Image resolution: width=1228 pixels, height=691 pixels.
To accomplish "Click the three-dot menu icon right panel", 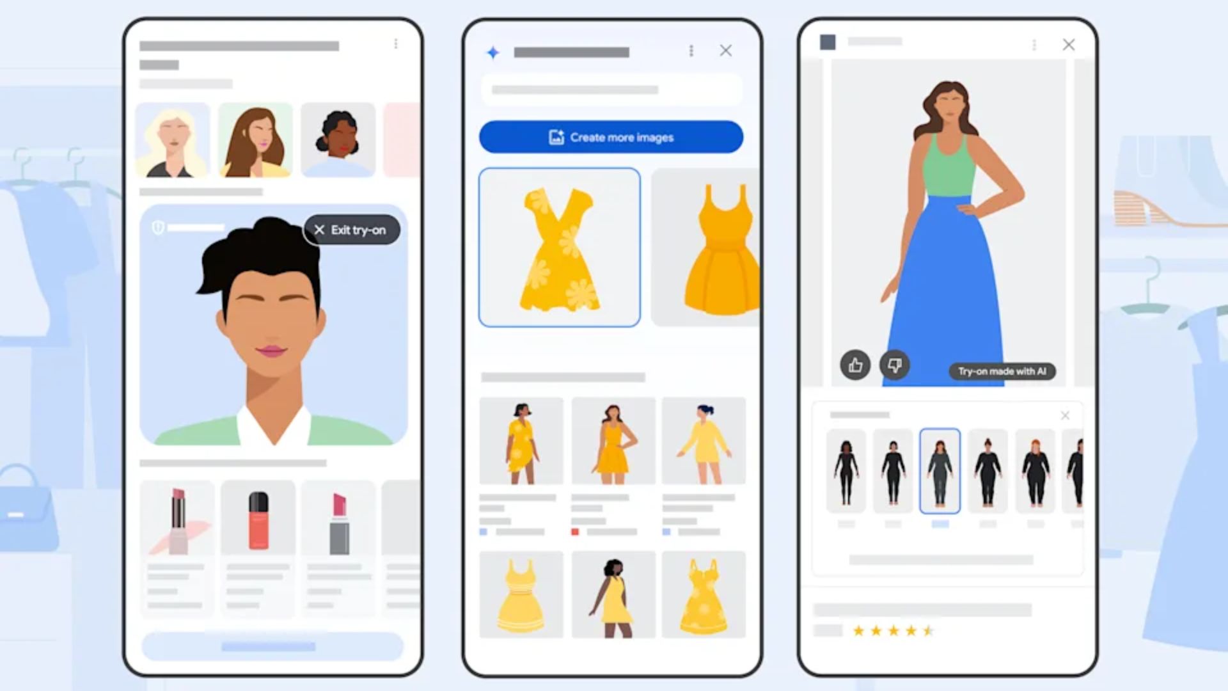I will coord(1035,43).
